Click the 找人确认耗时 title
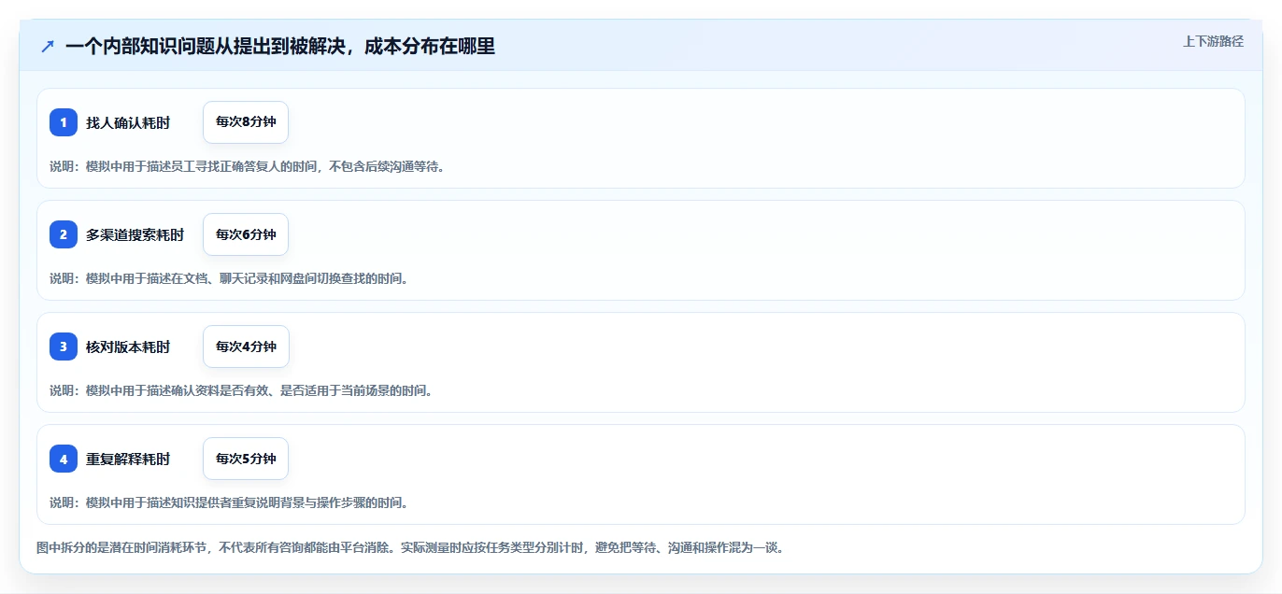This screenshot has width=1282, height=594. point(128,122)
